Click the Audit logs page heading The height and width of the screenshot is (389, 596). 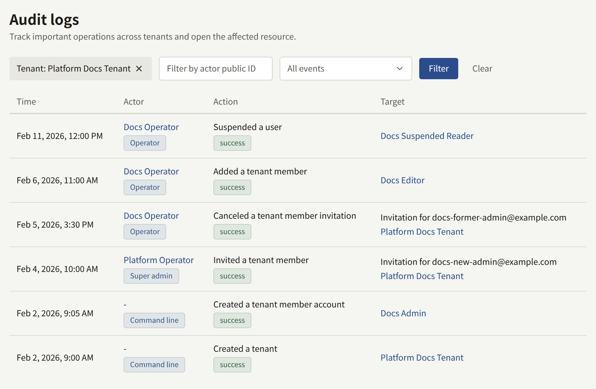pyautogui.click(x=44, y=20)
